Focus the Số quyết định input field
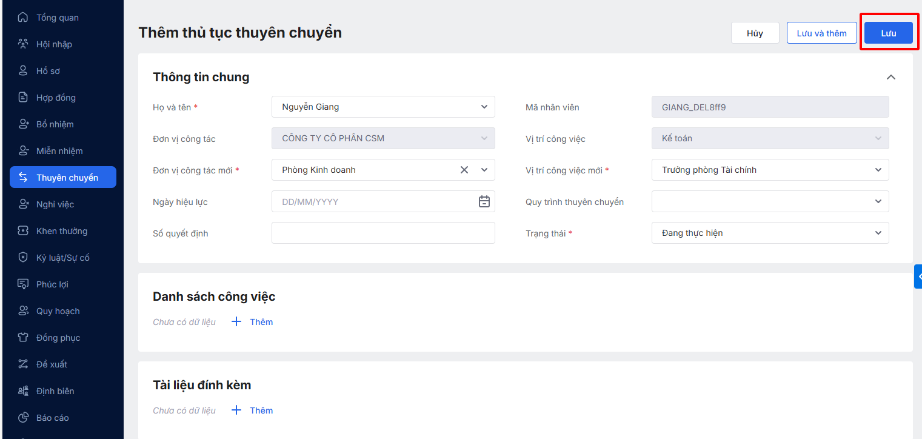 coord(383,233)
